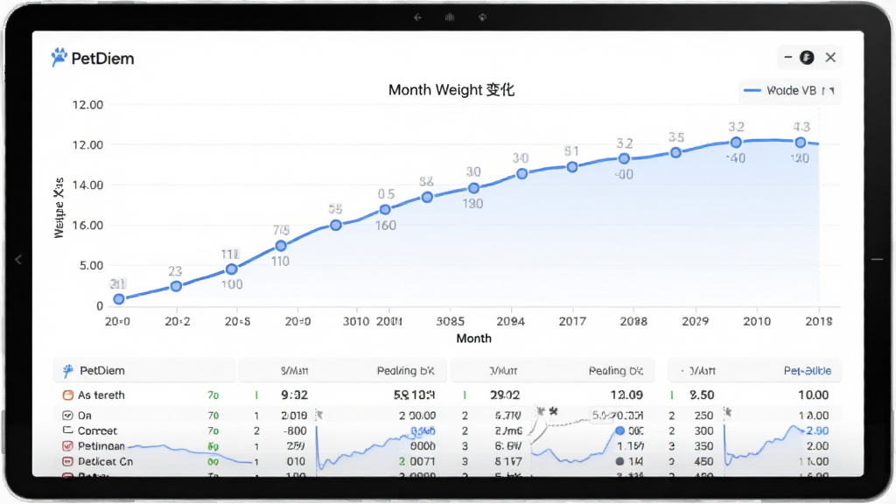Click the Month Weight chart title
Screen dimensions: 896x504
(451, 90)
